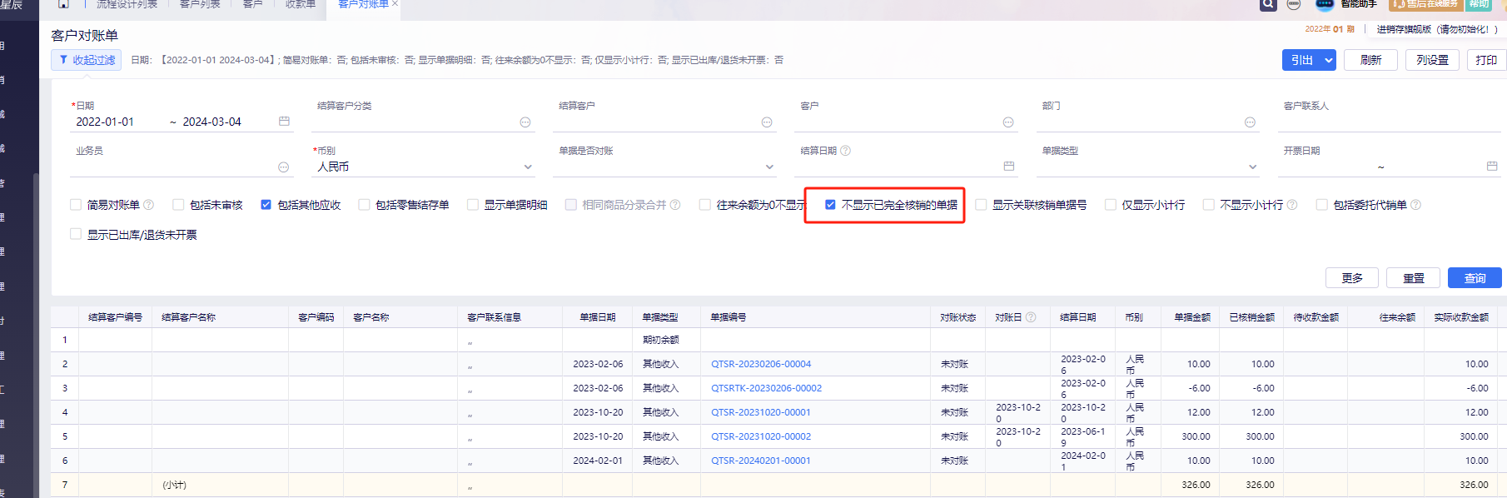Open document link QTSR-20231020-00001

(x=761, y=412)
